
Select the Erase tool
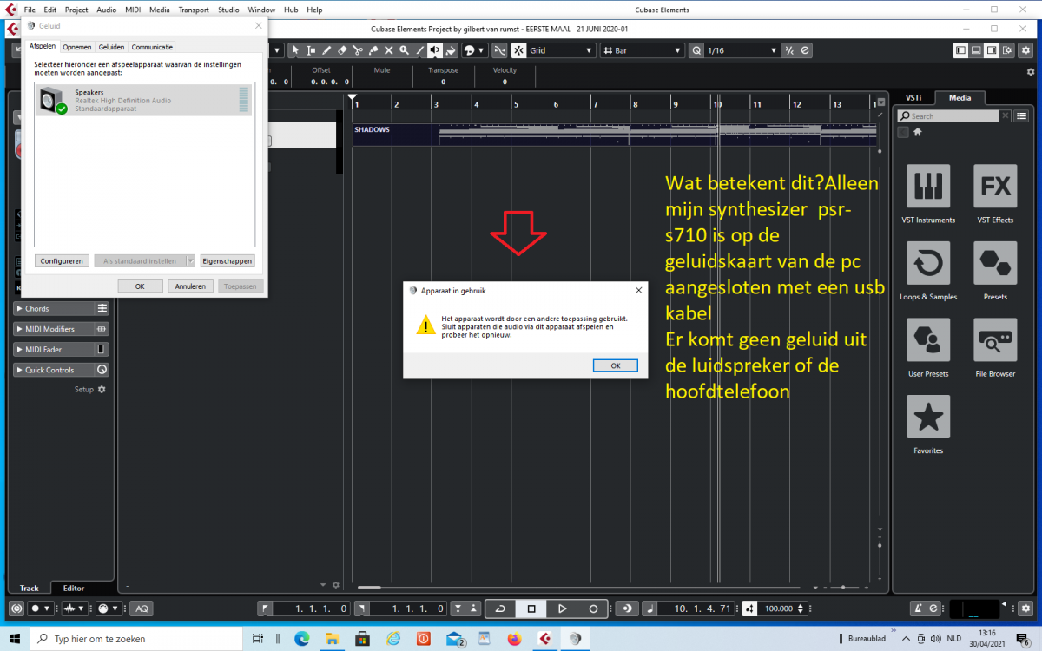click(342, 50)
